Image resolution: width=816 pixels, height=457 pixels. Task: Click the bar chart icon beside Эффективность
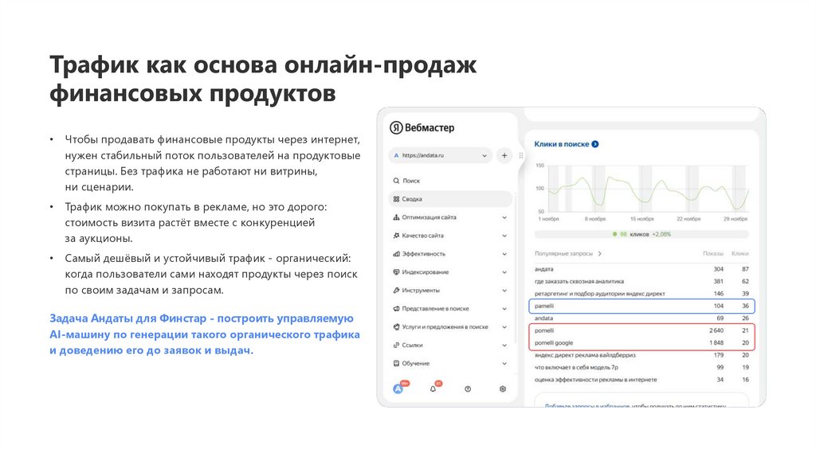coord(396,254)
